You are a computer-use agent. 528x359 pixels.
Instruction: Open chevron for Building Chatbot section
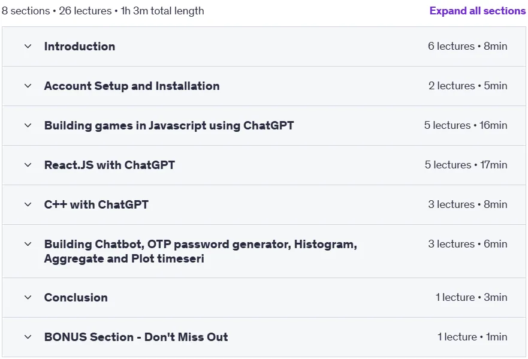(x=28, y=244)
